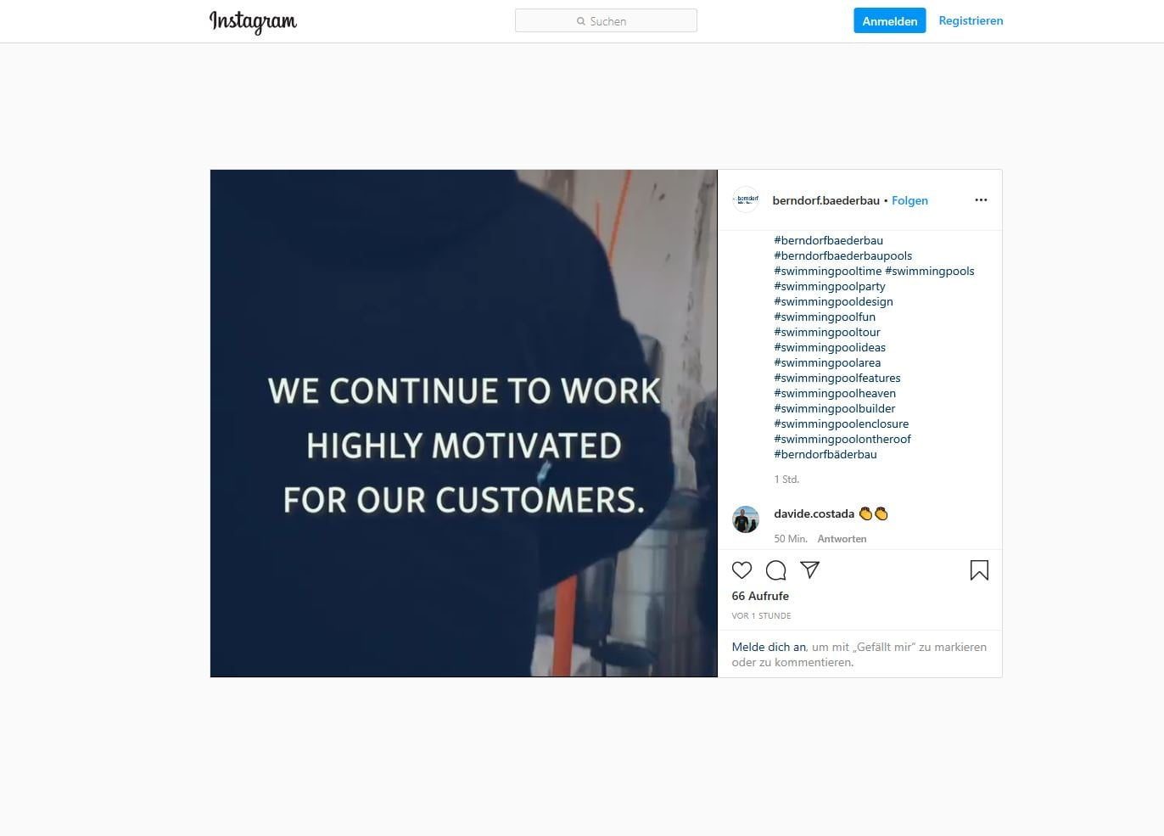1164x836 pixels.
Task: Save the post with the bookmark icon
Action: tap(979, 570)
